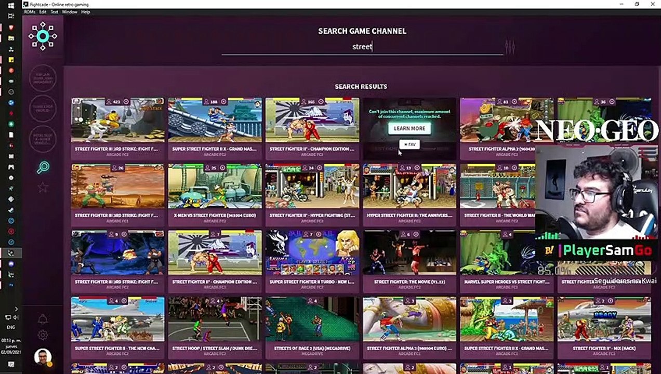661x374 pixels.
Task: Click the ENG language indicator
Action: pyautogui.click(x=10, y=328)
